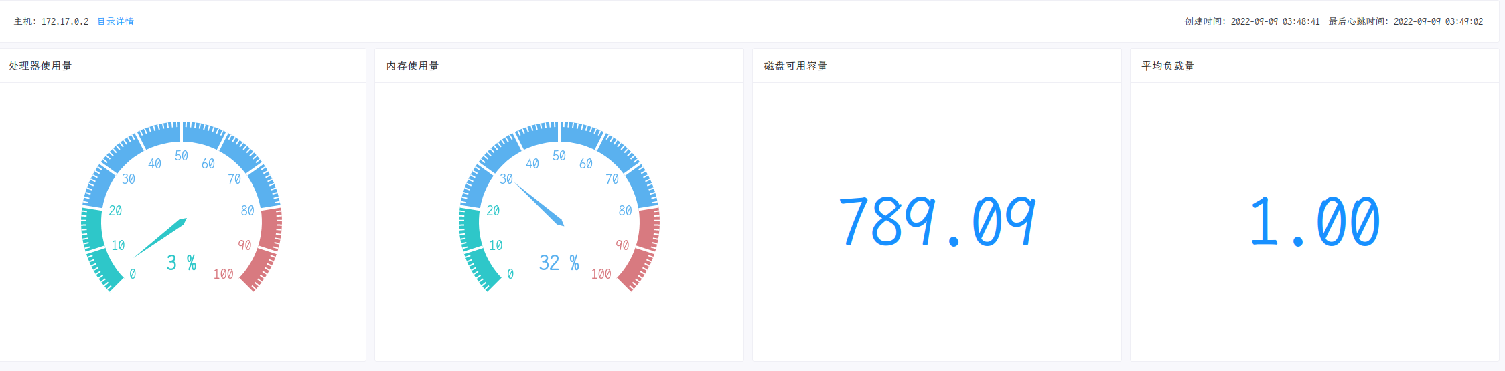
Task: Click the memory gauge 32 % reading
Action: coord(559,263)
